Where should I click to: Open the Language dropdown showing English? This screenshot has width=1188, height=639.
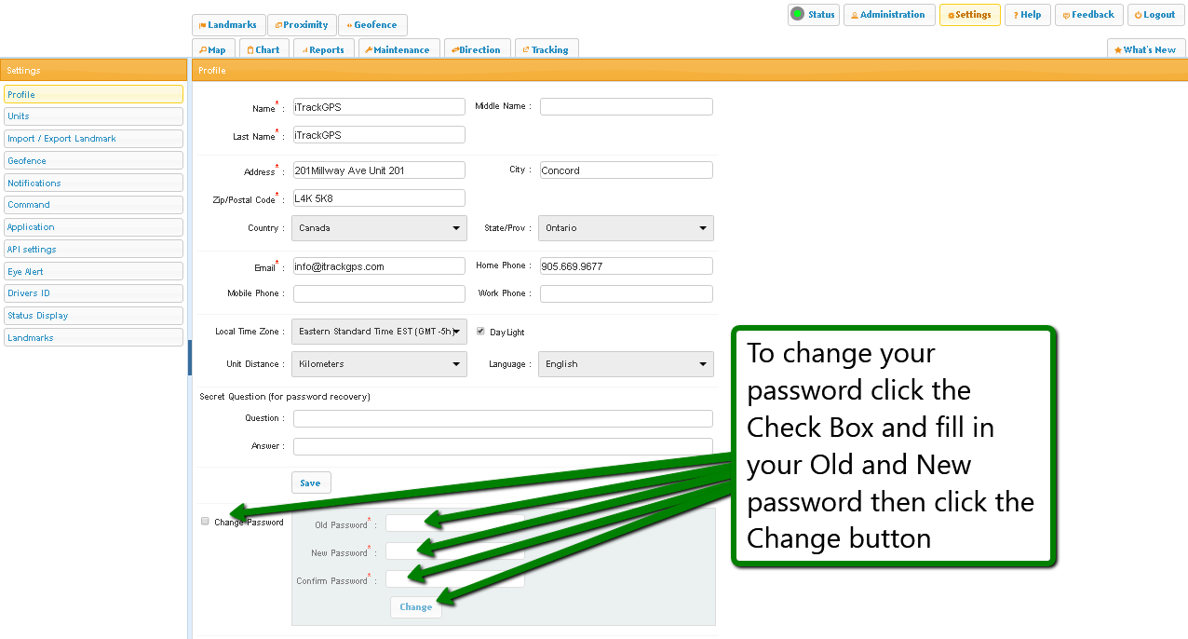click(626, 364)
